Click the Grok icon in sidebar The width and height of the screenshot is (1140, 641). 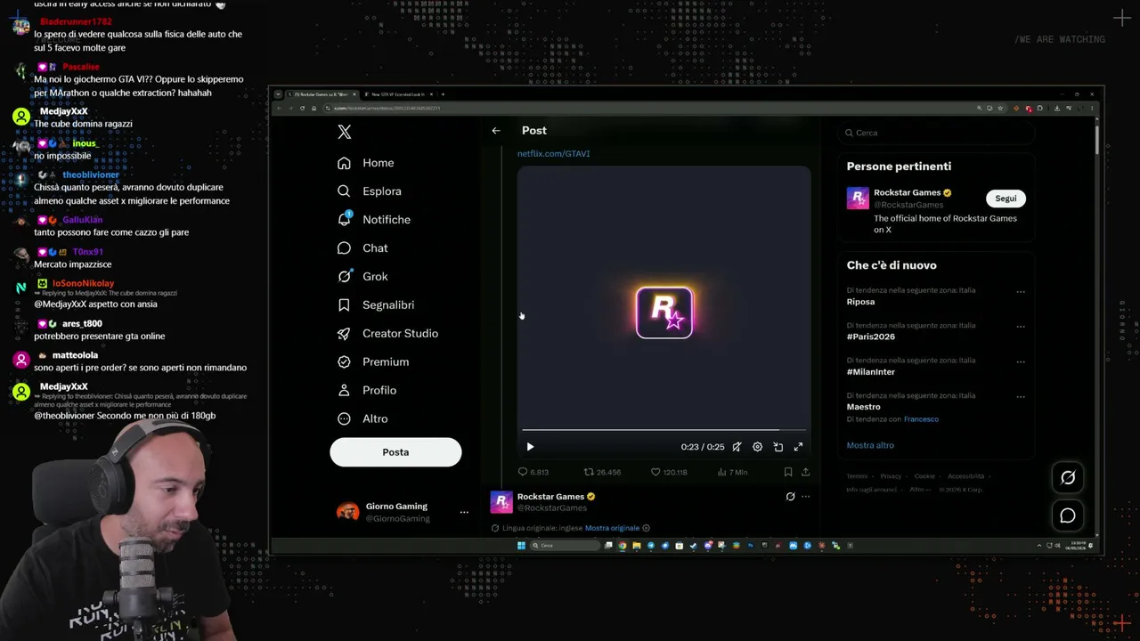click(344, 277)
